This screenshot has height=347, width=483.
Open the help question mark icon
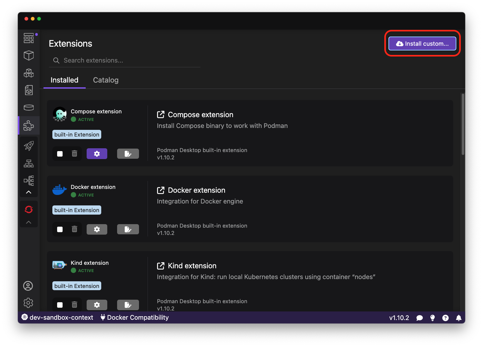(446, 318)
